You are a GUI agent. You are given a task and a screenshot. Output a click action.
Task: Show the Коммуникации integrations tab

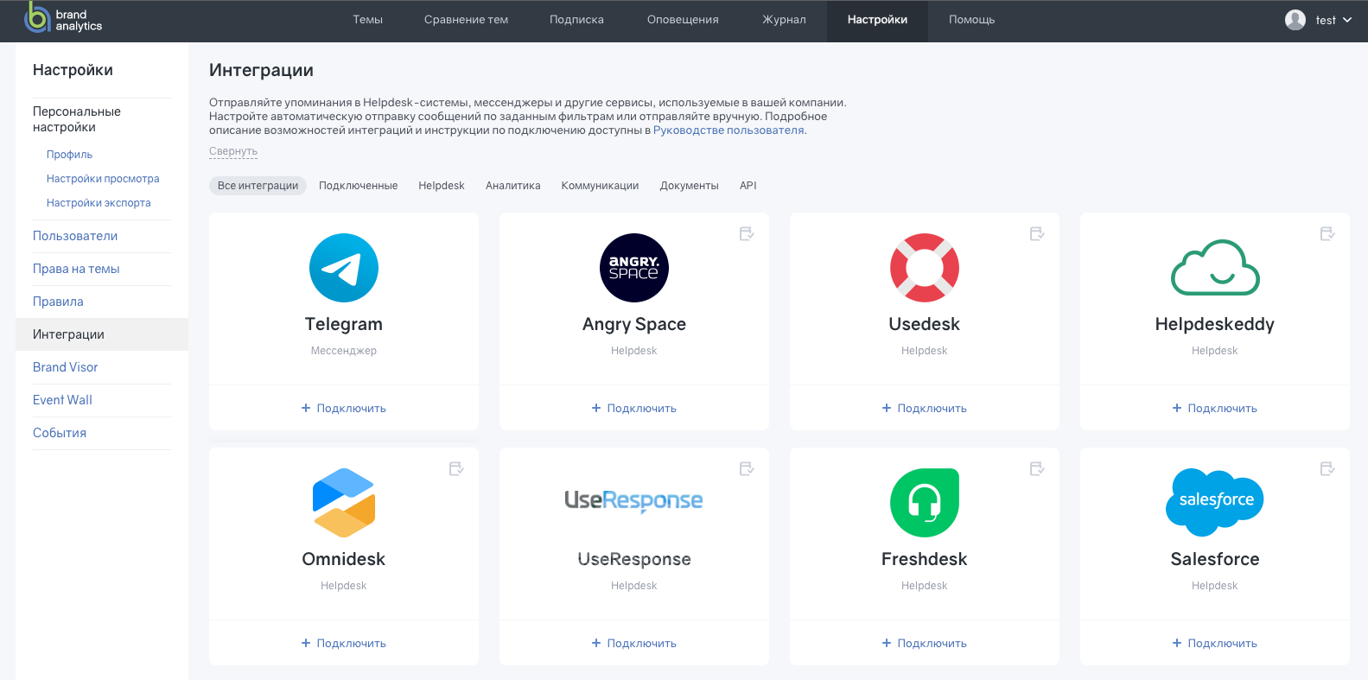tap(601, 186)
